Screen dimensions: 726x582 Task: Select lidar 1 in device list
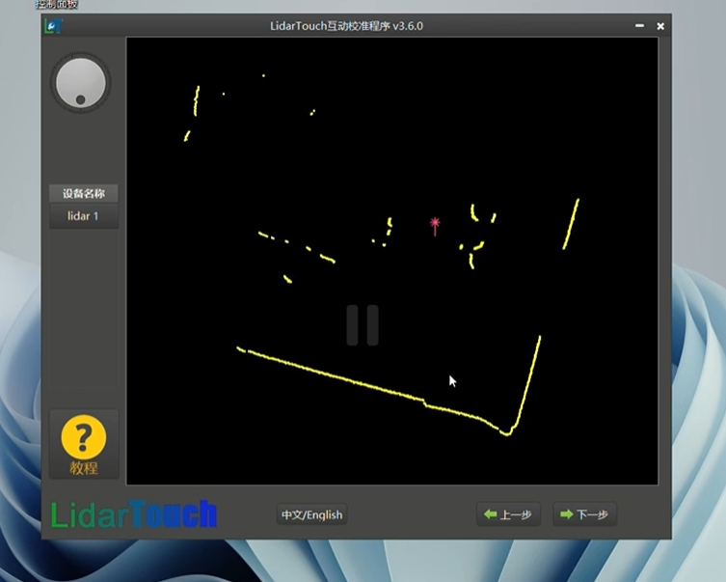click(x=83, y=216)
